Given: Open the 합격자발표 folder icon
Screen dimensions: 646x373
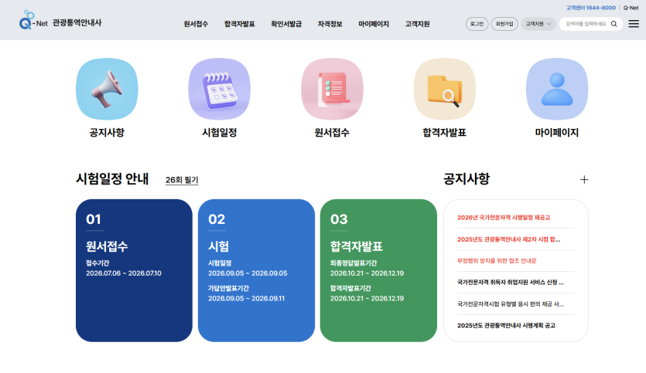Looking at the screenshot, I should click(x=444, y=89).
